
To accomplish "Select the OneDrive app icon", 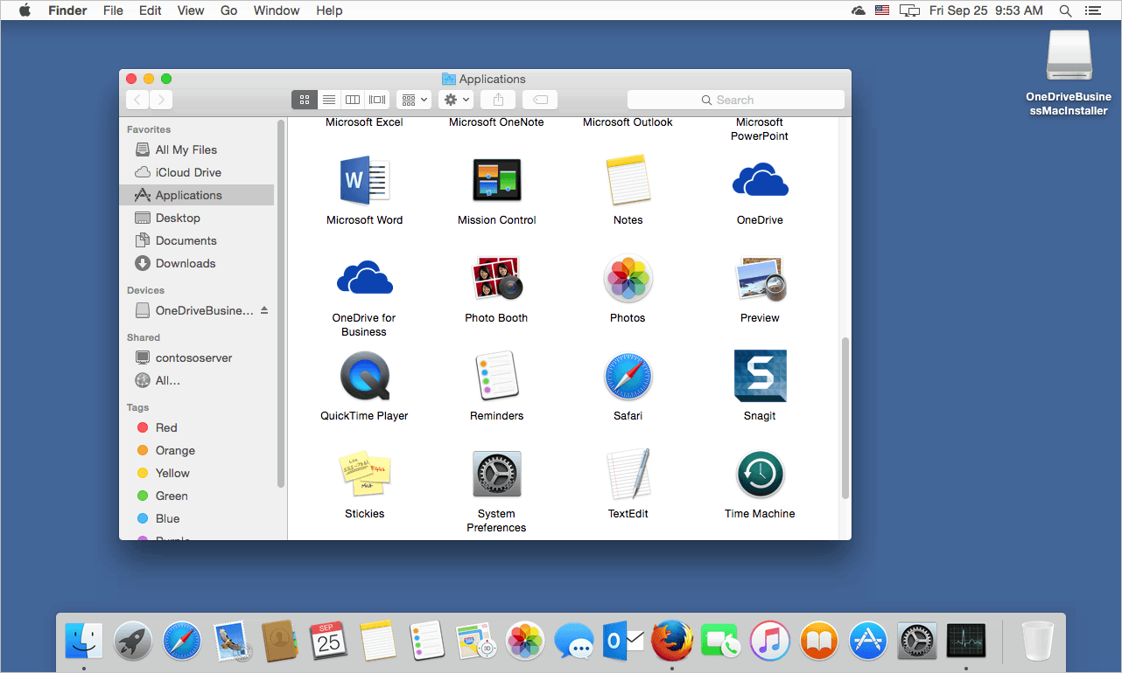I will (x=760, y=180).
